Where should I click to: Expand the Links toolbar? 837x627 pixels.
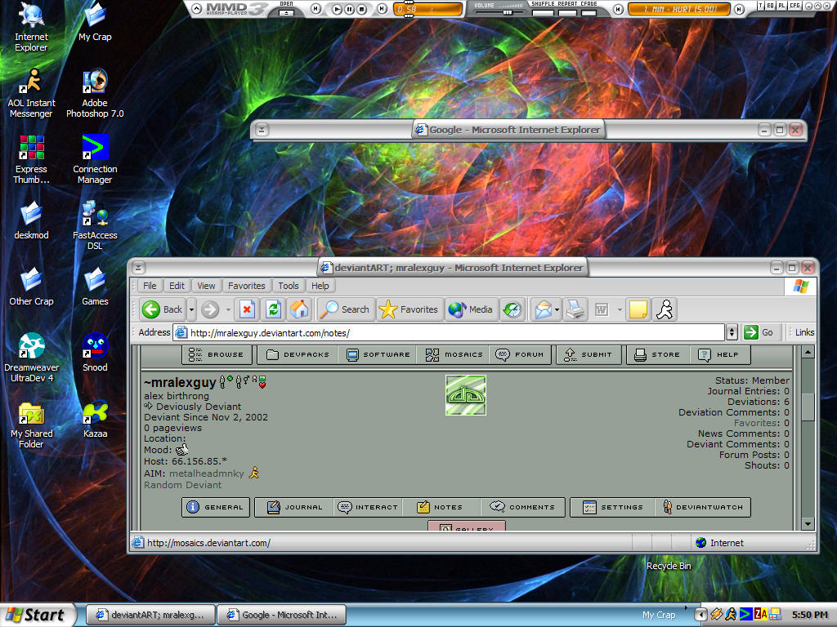[804, 332]
